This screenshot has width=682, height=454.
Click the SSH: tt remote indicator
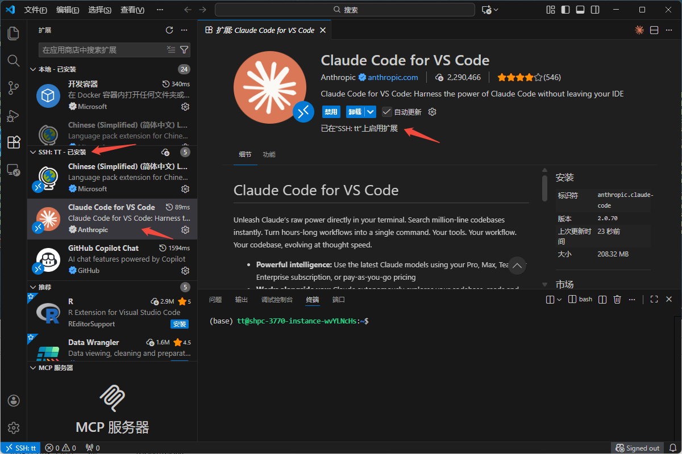20,448
